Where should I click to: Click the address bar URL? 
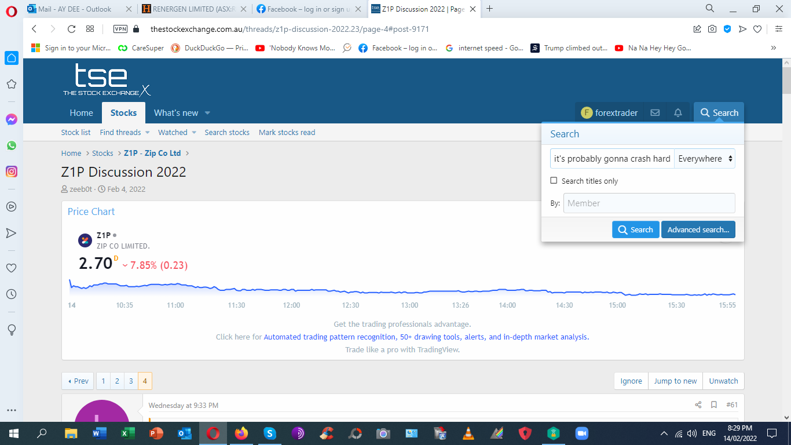coord(290,29)
